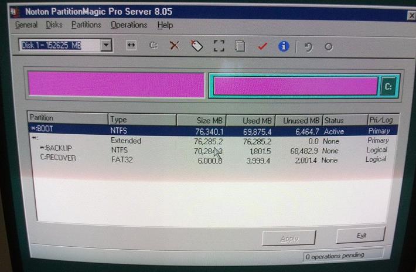Open the General menu
Viewport: 416px width, 272px height.
pyautogui.click(x=26, y=25)
